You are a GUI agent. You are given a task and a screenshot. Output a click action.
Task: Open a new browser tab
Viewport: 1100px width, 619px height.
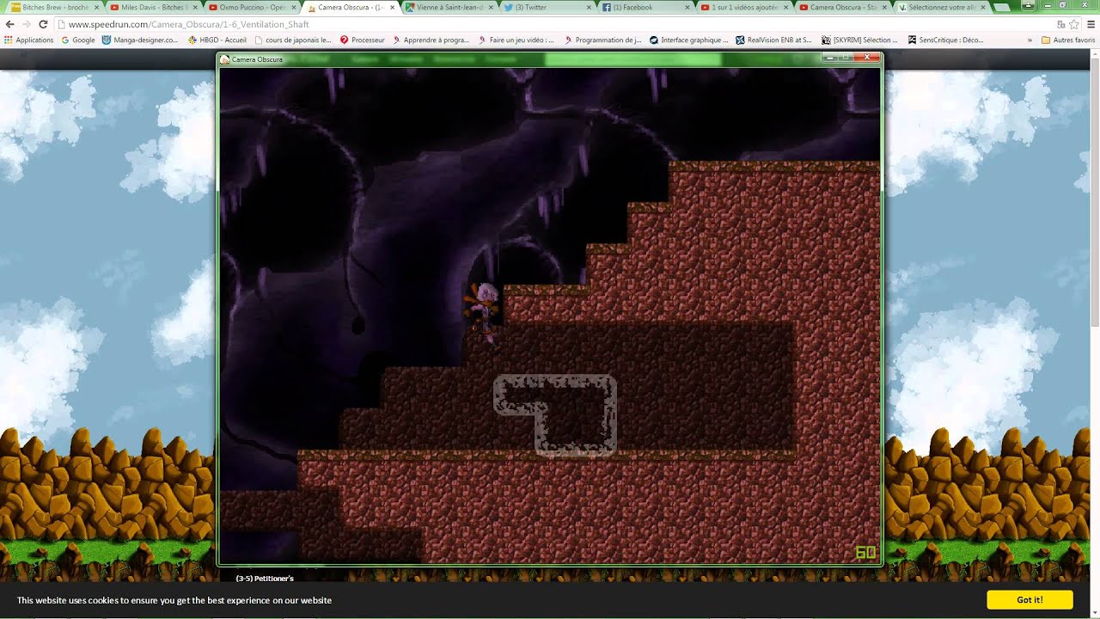(1002, 7)
